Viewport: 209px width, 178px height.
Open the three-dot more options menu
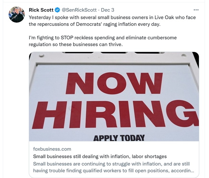(x=196, y=10)
